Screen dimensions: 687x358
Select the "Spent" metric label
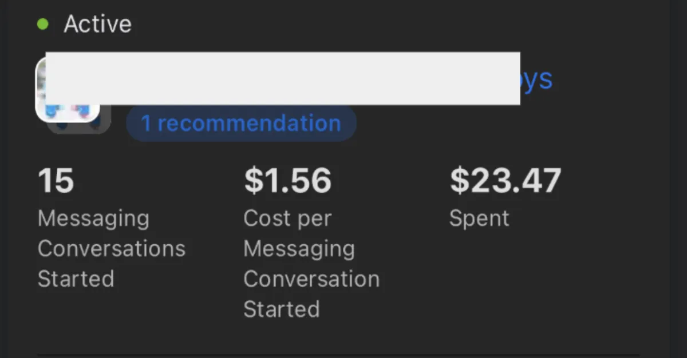479,218
